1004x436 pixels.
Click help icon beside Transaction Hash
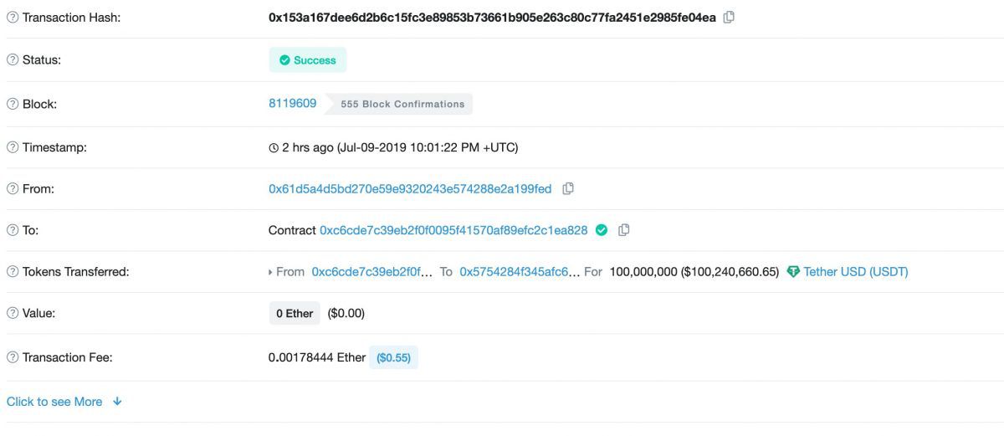coord(13,18)
